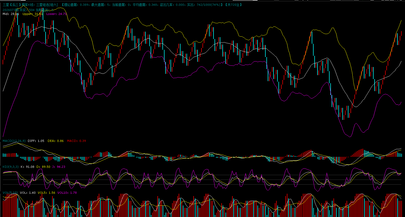Click the KDJ(9,3,3) indicator label
Screen dimensions: 405x217
[10, 167]
